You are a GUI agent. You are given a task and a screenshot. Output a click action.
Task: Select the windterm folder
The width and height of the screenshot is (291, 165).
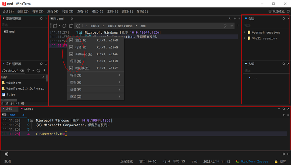pyautogui.click(x=11, y=82)
